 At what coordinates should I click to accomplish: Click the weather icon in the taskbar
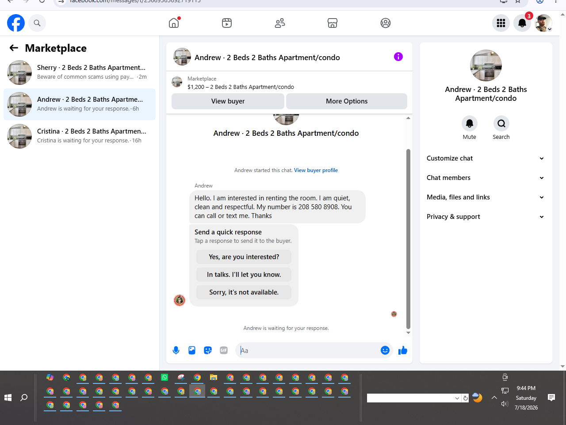pos(477,398)
